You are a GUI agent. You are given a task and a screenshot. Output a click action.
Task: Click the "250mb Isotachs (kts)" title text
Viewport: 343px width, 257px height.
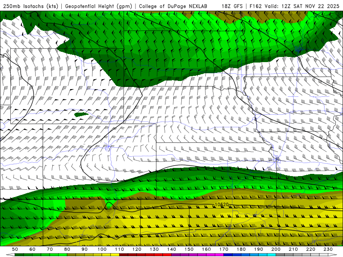point(30,6)
